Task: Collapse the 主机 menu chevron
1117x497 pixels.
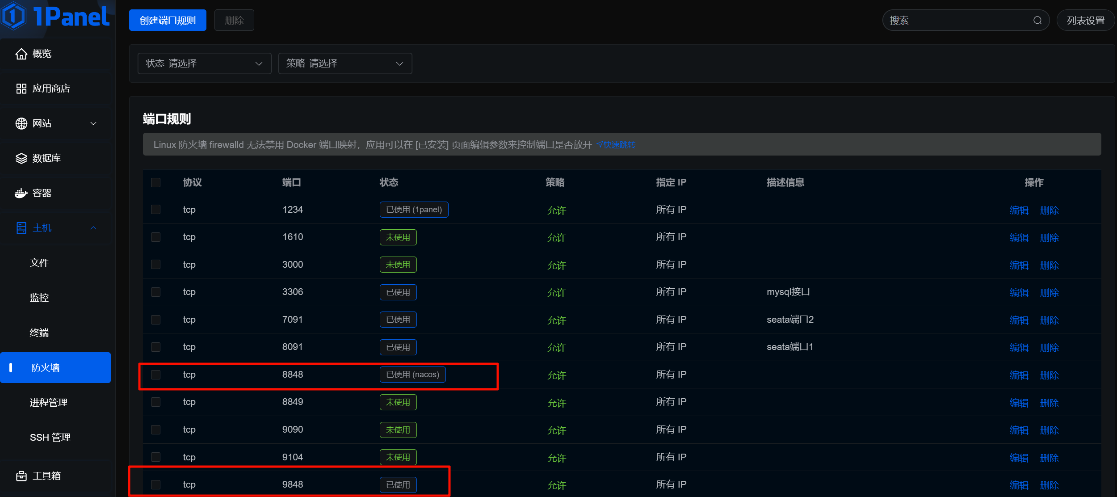Action: coord(93,228)
